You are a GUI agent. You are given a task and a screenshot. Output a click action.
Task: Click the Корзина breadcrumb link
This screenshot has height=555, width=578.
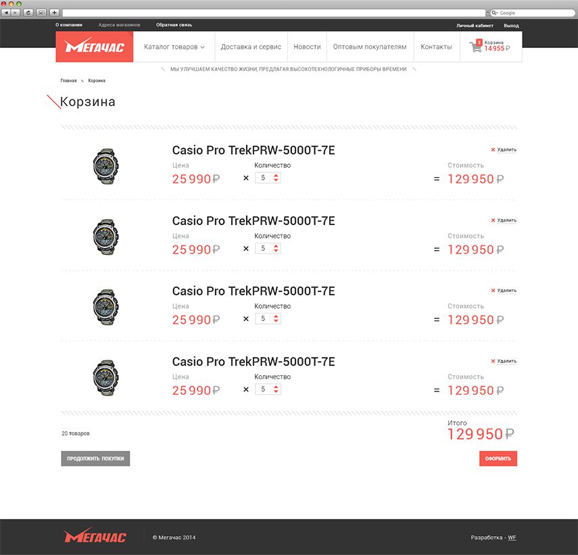tap(97, 80)
